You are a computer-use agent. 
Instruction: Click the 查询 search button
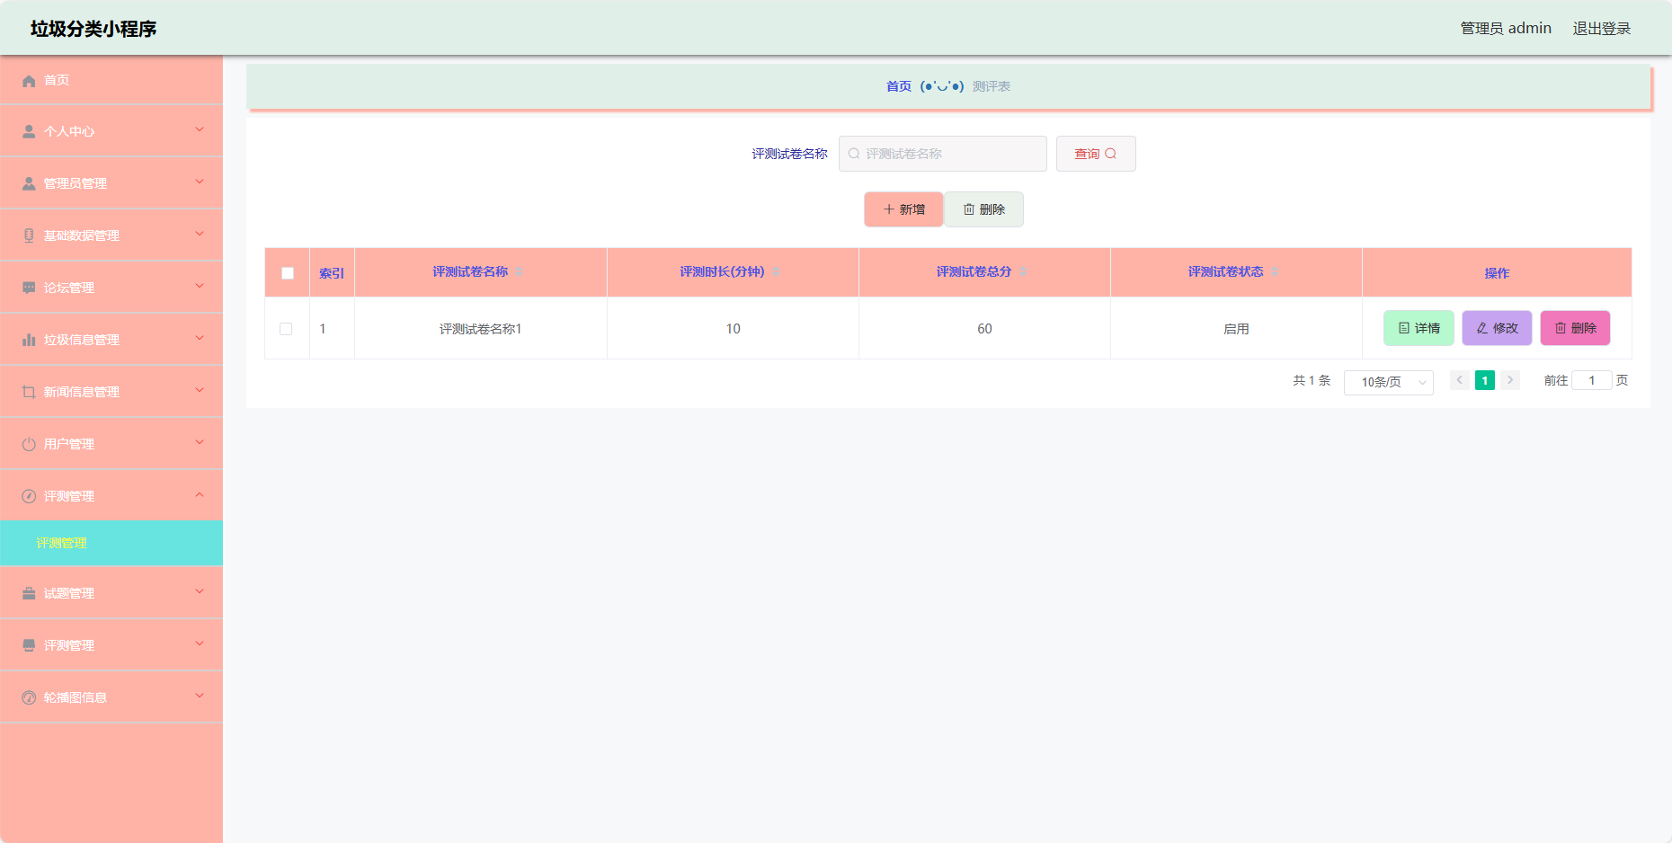tap(1096, 154)
